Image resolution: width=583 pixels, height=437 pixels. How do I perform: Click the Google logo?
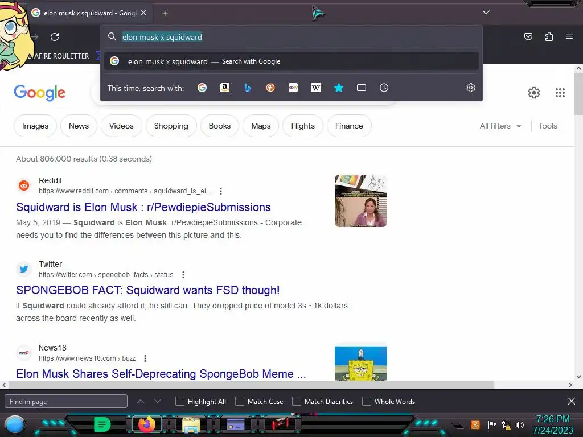coord(39,93)
